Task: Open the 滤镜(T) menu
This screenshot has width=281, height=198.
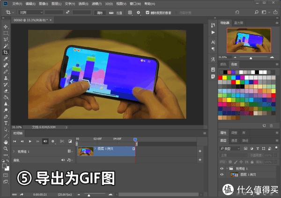Action: [96, 4]
